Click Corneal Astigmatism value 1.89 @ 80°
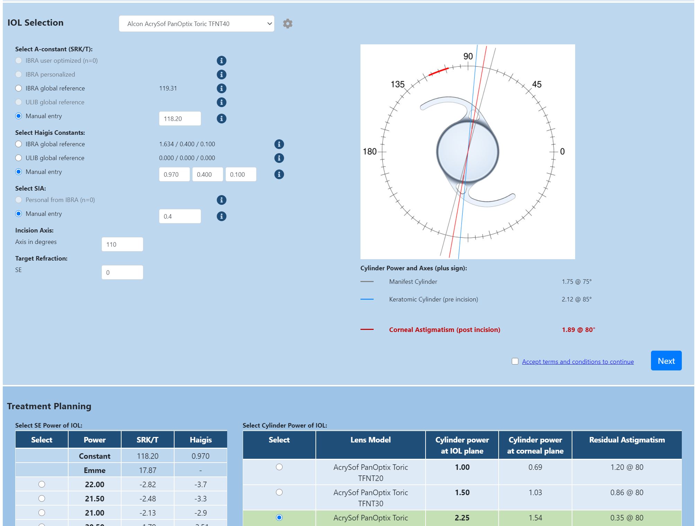Image resolution: width=696 pixels, height=526 pixels. point(578,330)
